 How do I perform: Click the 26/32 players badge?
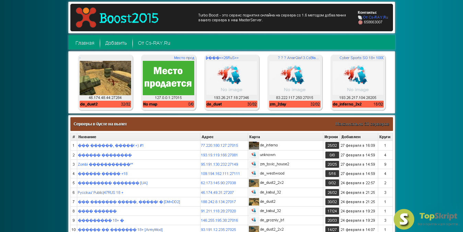coord(332,192)
